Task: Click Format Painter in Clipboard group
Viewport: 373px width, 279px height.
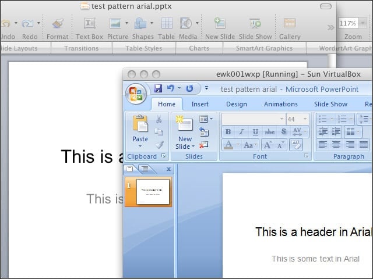Action: (x=159, y=145)
